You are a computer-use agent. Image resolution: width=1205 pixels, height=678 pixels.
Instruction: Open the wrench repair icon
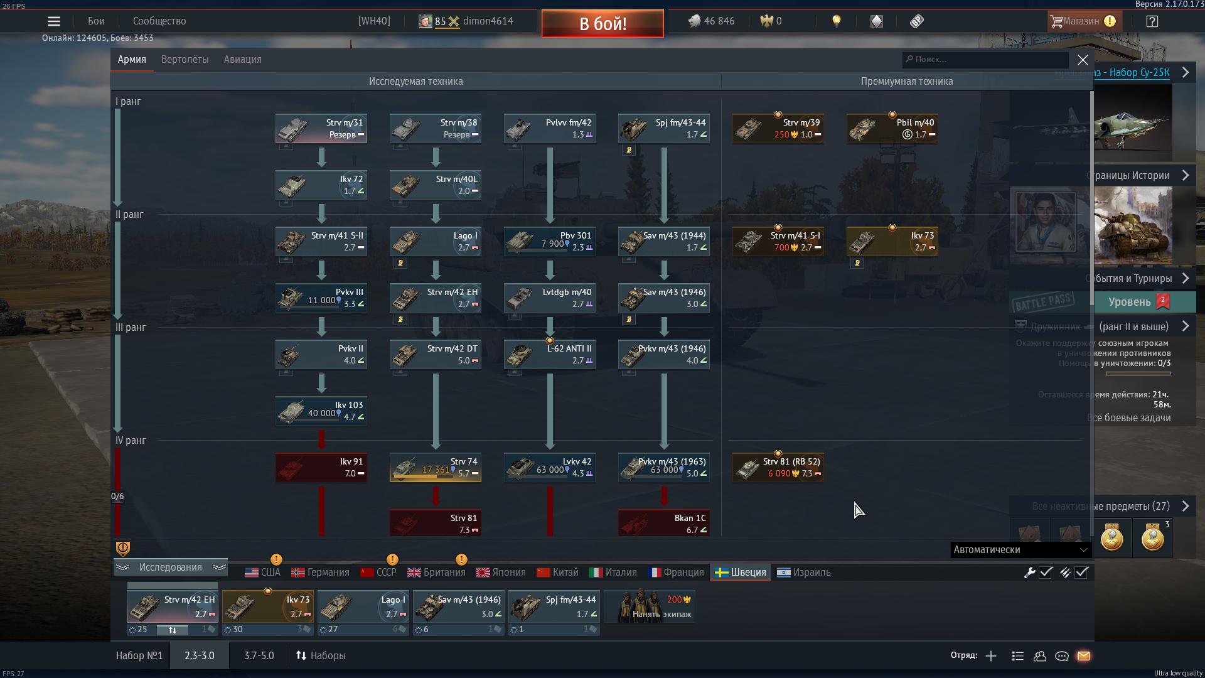pos(1029,573)
